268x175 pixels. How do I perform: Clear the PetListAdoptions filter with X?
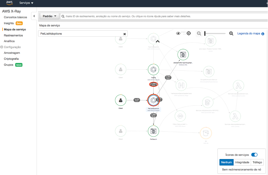(x=124, y=34)
